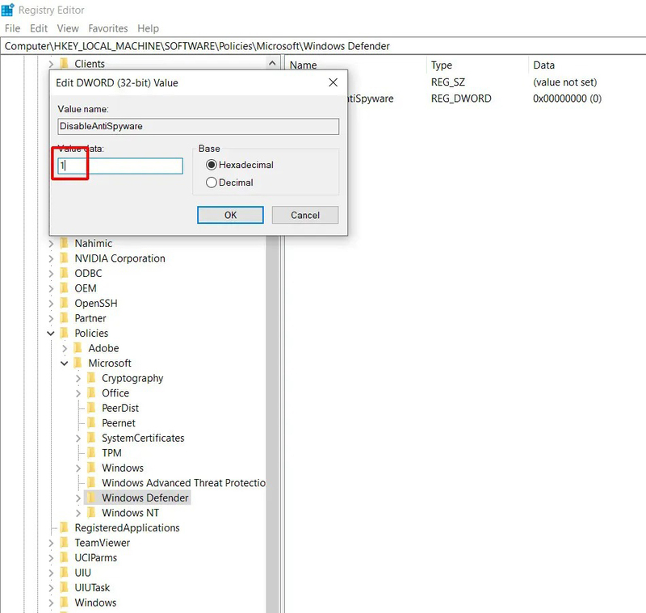The width and height of the screenshot is (646, 613).
Task: Click the Partner folder icon
Action: coord(65,318)
